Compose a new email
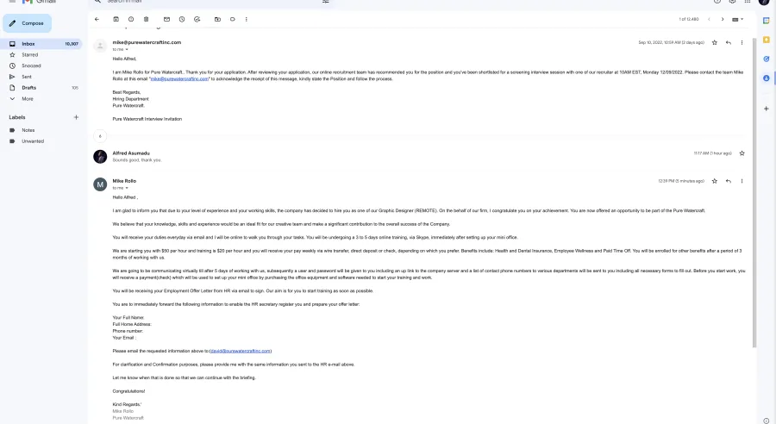This screenshot has height=424, width=776. click(x=28, y=23)
